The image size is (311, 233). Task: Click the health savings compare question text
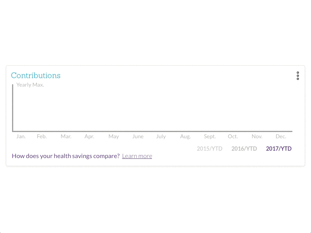66,156
